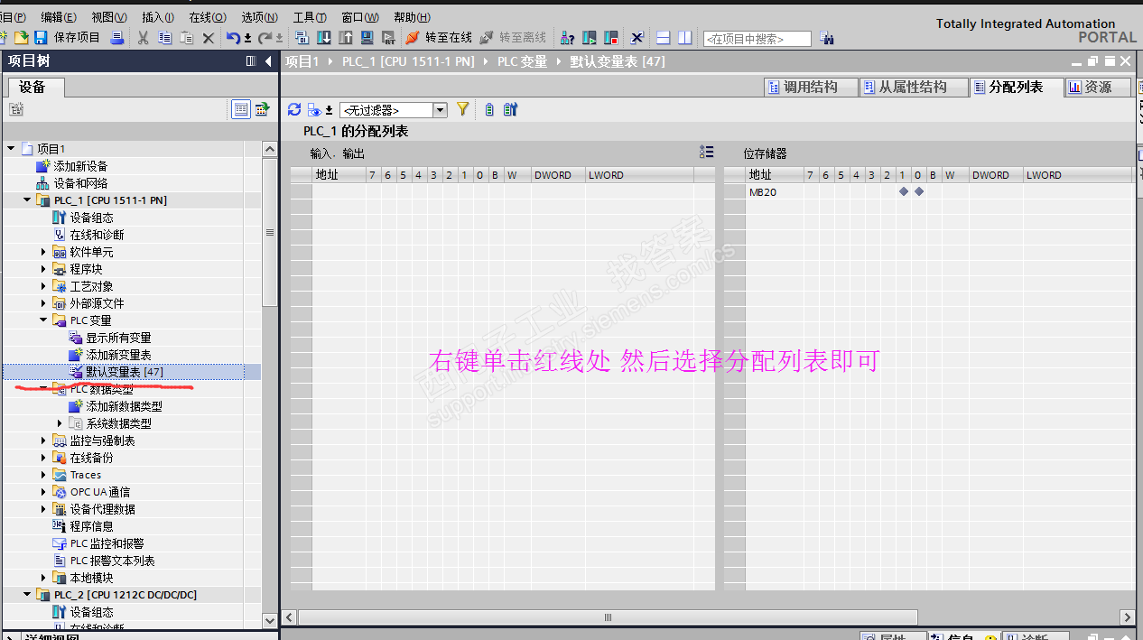Viewport: 1143px width, 640px height.
Task: Click the view options eye icon
Action: tap(314, 110)
